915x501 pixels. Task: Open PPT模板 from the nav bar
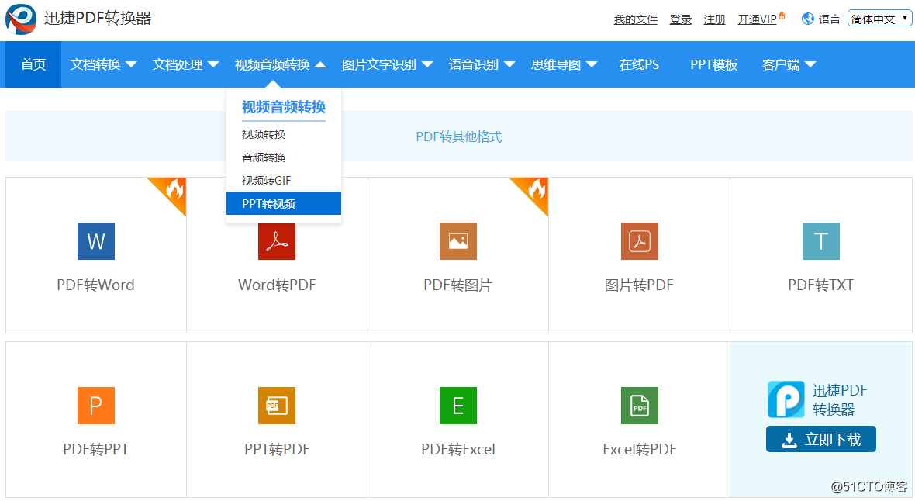(713, 65)
